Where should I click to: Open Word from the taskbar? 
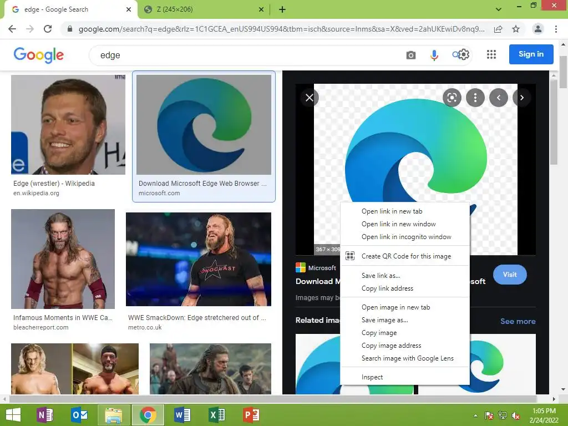[182, 415]
